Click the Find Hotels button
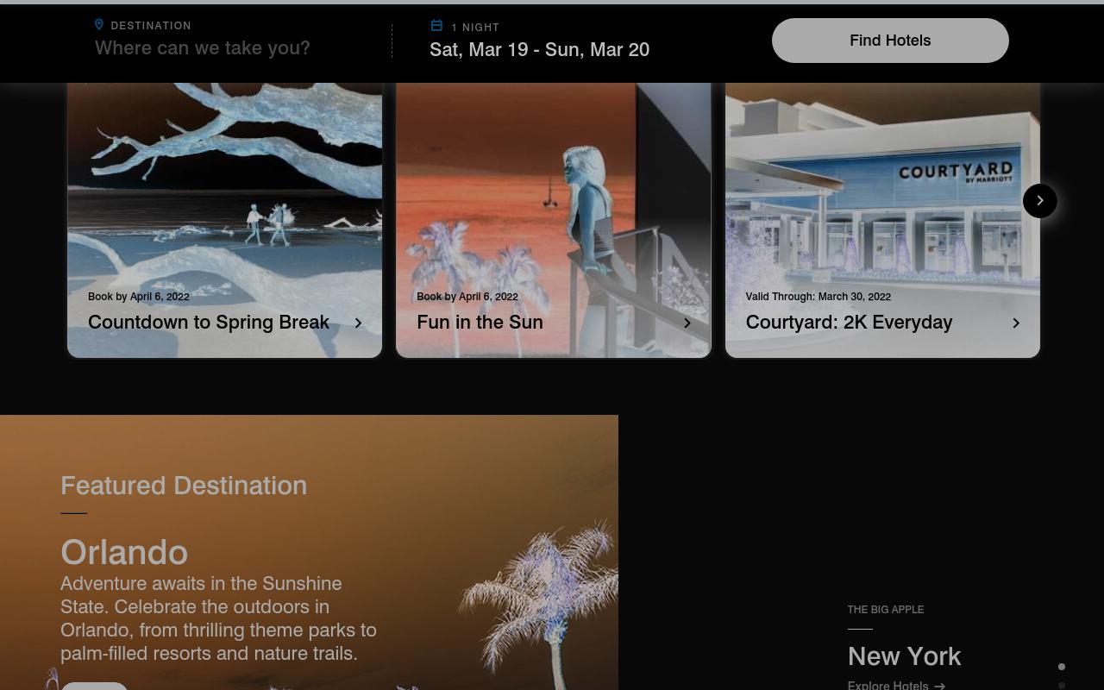1104x690 pixels. [890, 41]
